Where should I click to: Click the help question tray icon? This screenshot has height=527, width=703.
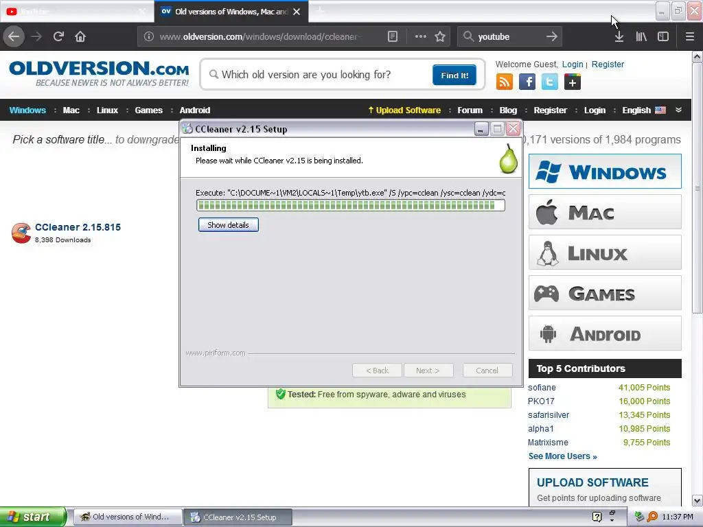(597, 517)
